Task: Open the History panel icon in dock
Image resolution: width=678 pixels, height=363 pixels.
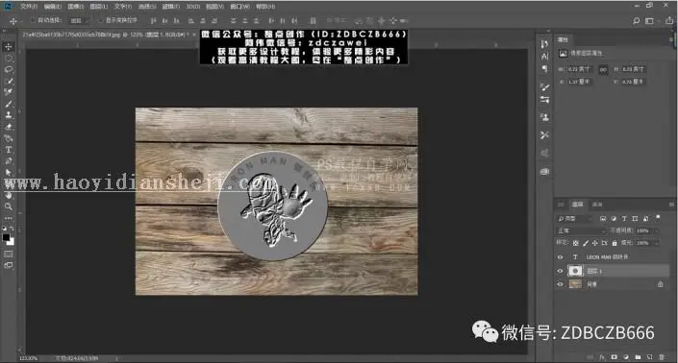Action: 544,44
